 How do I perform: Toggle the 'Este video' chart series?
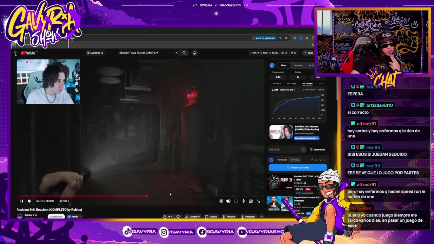(x=309, y=90)
